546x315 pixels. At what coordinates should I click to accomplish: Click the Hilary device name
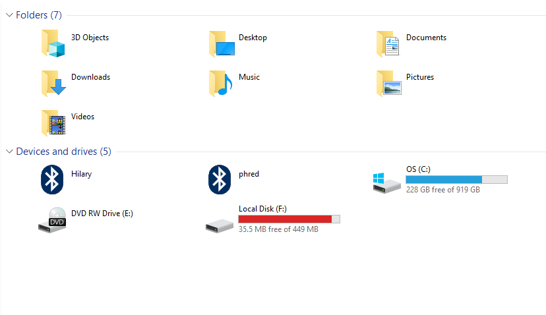click(81, 174)
